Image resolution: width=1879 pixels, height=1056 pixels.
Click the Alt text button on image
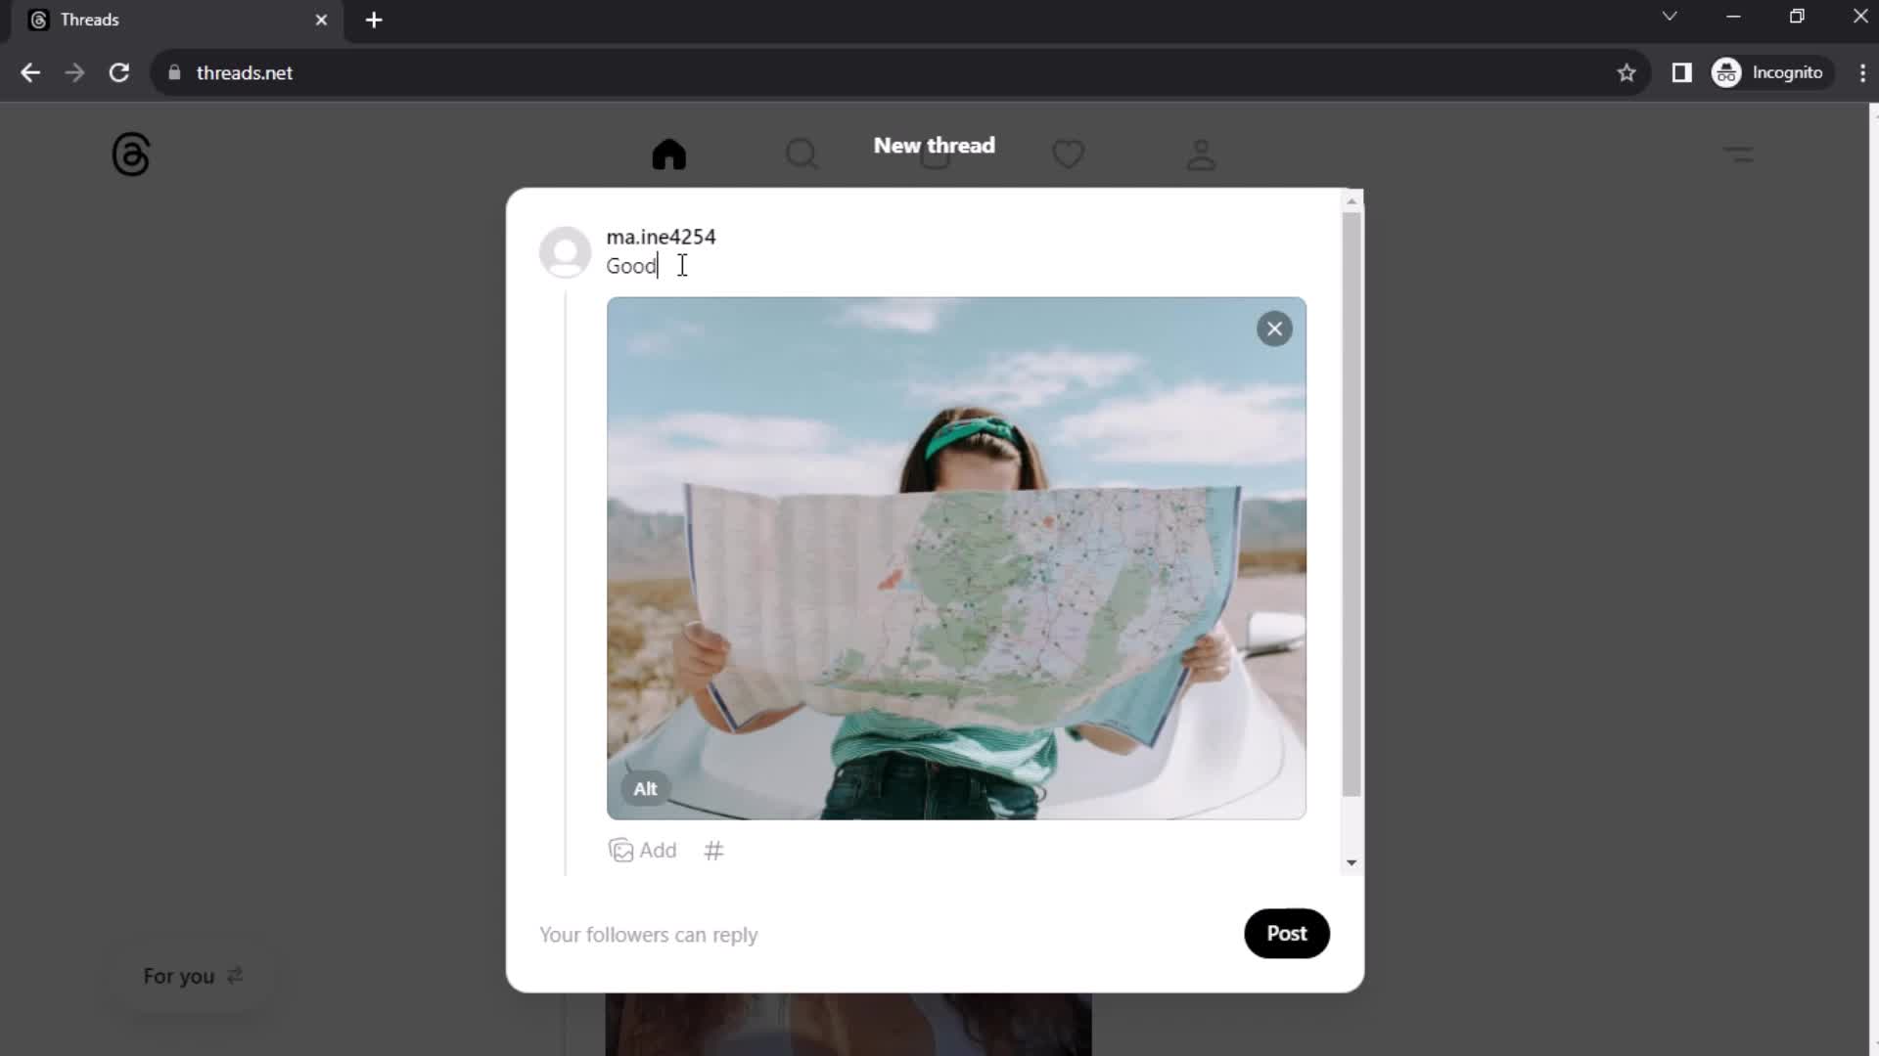(x=645, y=789)
